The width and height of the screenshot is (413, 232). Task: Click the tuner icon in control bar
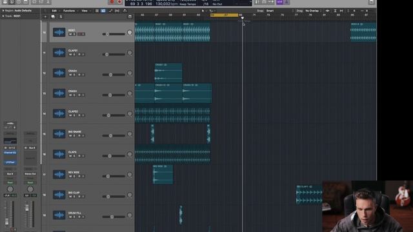(257, 2)
